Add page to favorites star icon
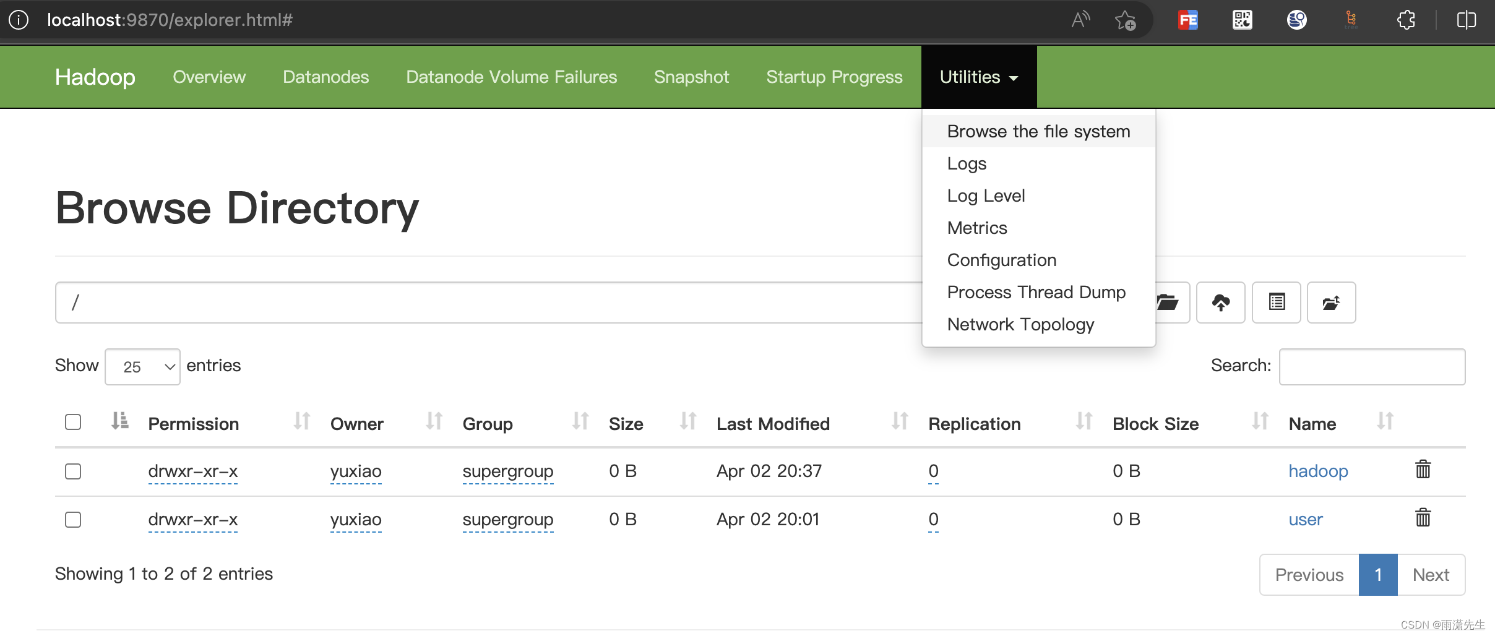The height and width of the screenshot is (636, 1495). click(x=1125, y=20)
